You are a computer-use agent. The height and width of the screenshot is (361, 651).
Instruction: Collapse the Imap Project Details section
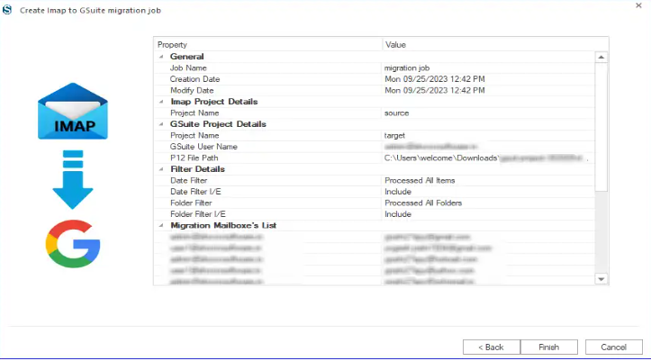[161, 102]
